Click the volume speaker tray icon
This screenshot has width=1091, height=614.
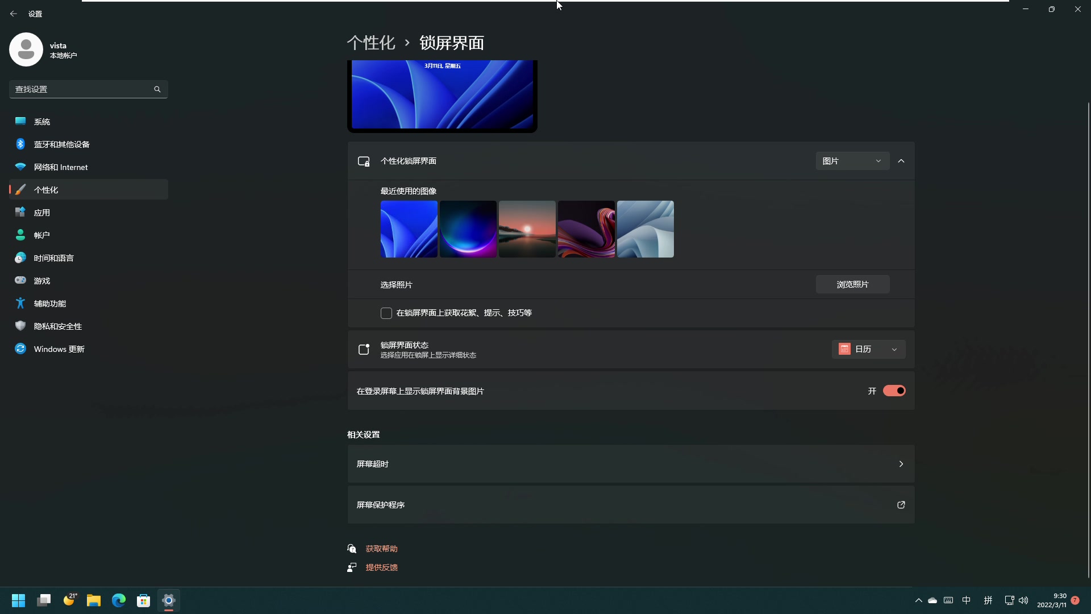coord(1023,600)
